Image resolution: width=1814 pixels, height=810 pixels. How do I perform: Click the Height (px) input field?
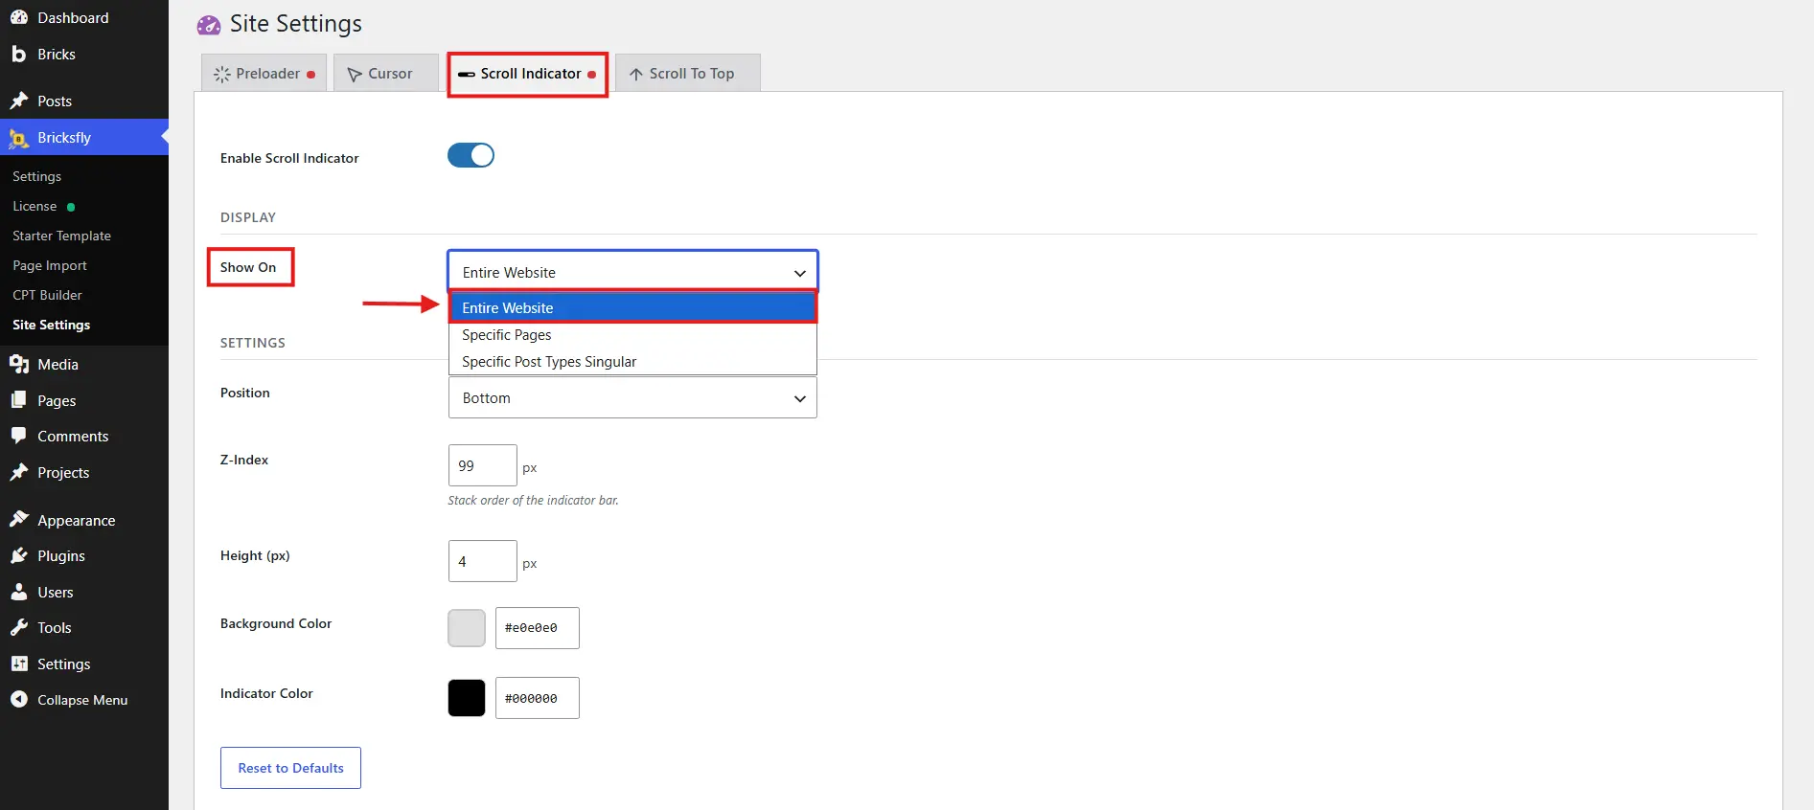(483, 561)
